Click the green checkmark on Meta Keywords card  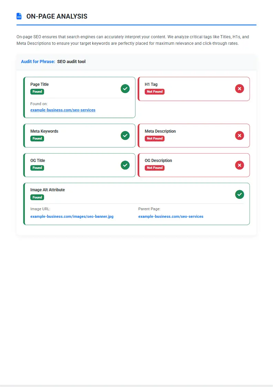[x=125, y=135]
